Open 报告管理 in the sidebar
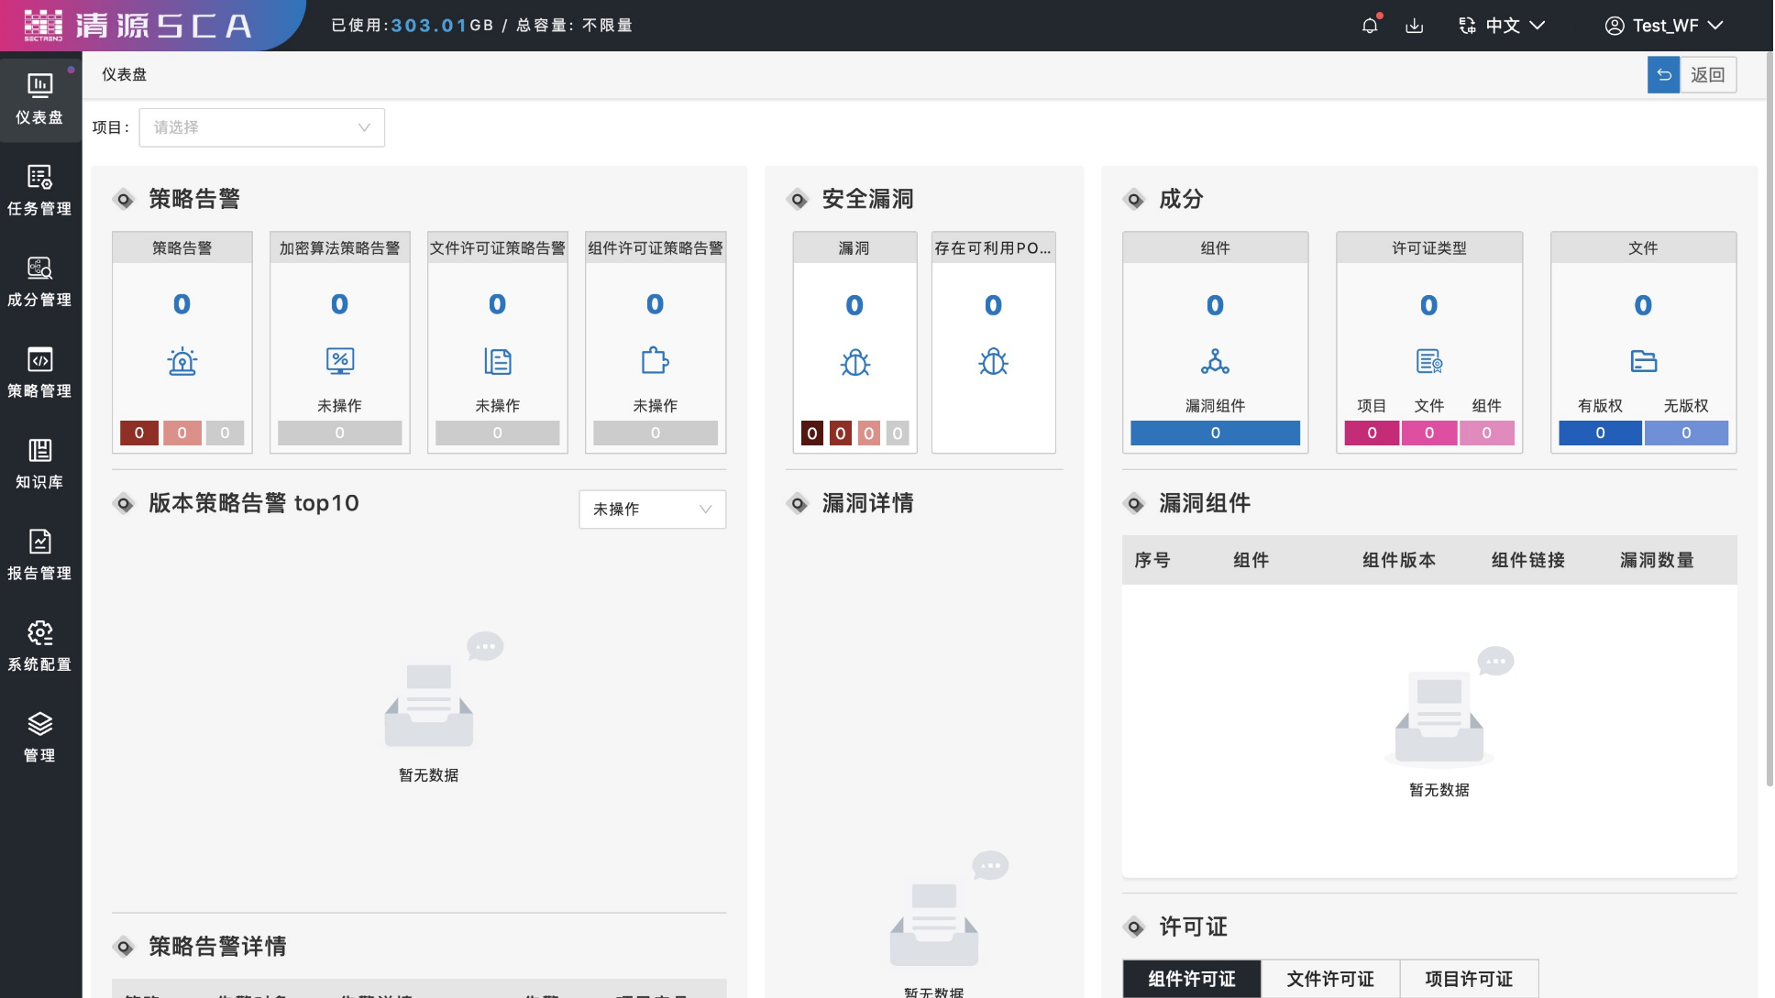 click(x=39, y=554)
